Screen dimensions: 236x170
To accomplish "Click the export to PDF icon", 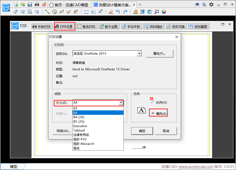I will coord(44,4).
